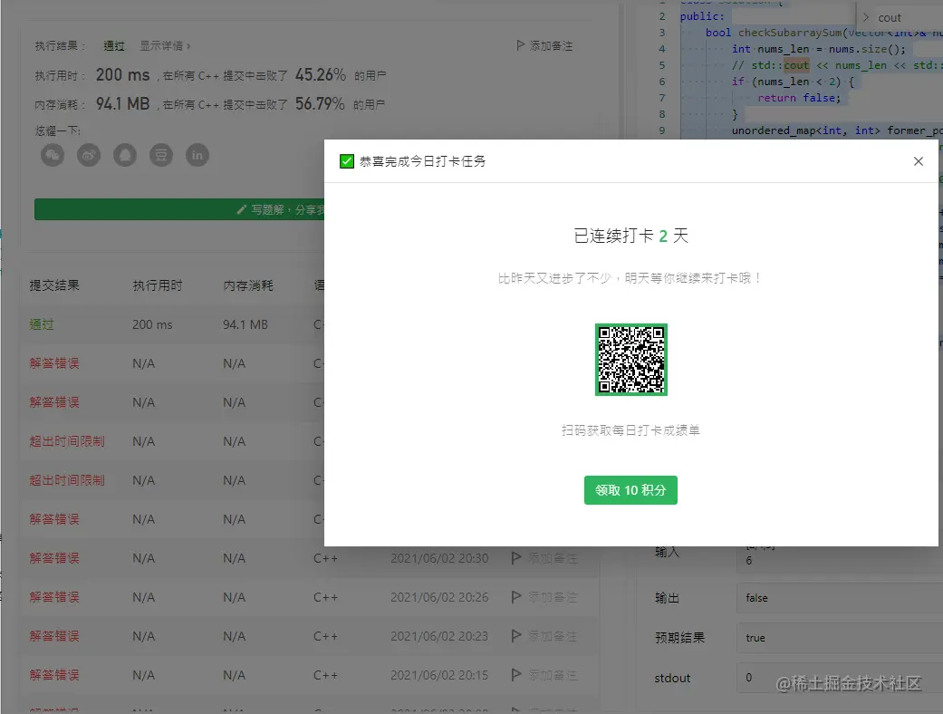Add note to the 2021/06/02 20:30 submission
The width and height of the screenshot is (943, 714).
[544, 558]
